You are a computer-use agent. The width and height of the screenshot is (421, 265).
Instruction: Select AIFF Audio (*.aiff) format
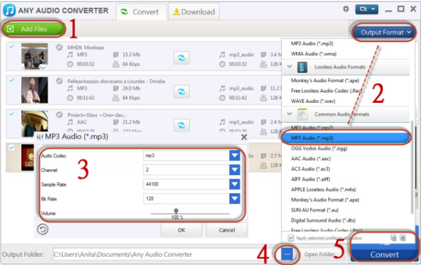pyautogui.click(x=311, y=179)
